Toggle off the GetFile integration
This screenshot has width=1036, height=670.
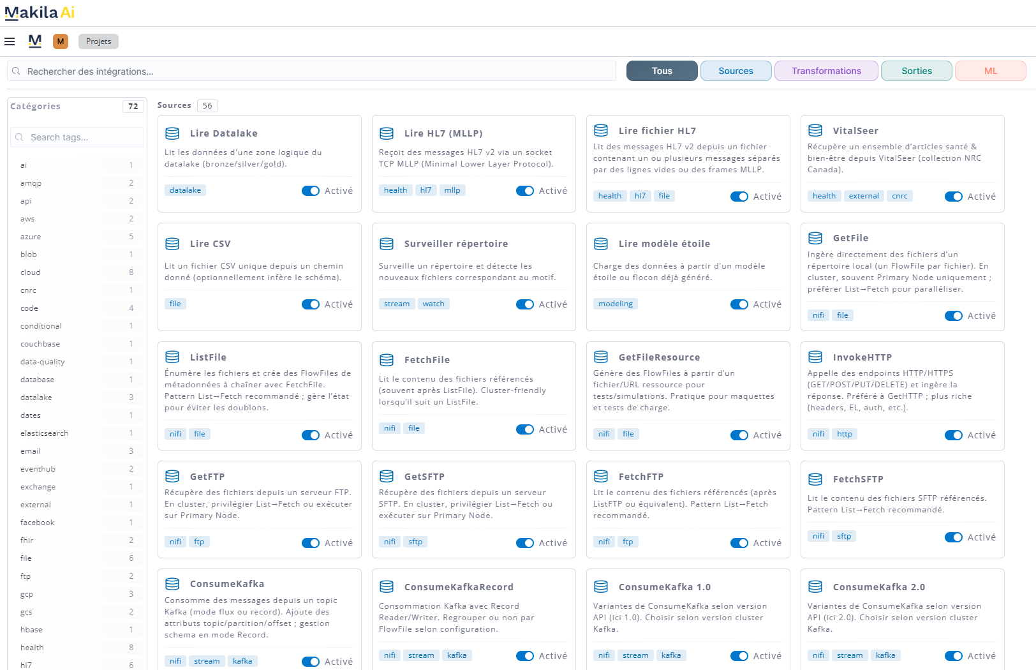[954, 316]
